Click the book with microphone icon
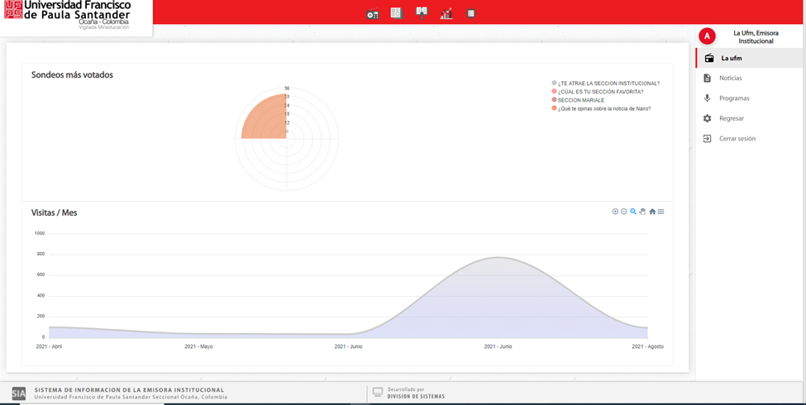 422,13
